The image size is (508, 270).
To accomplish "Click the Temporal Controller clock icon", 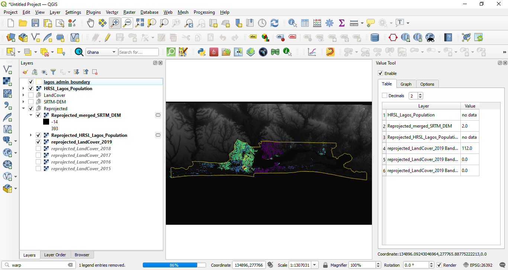I will [262, 23].
